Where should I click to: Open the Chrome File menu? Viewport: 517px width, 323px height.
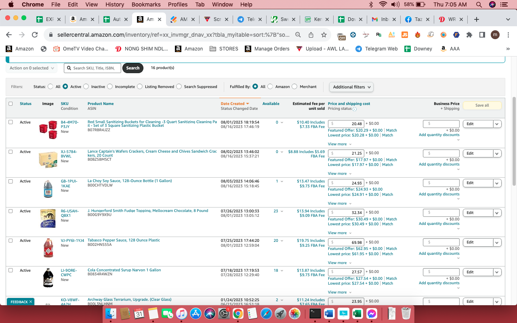tap(56, 4)
